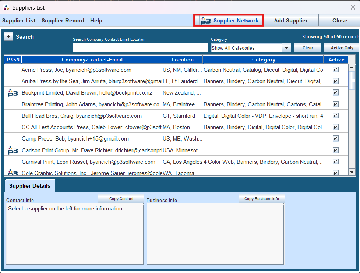Click the Search Company-Contact-Email-Location input field
360x273 pixels.
pos(140,48)
